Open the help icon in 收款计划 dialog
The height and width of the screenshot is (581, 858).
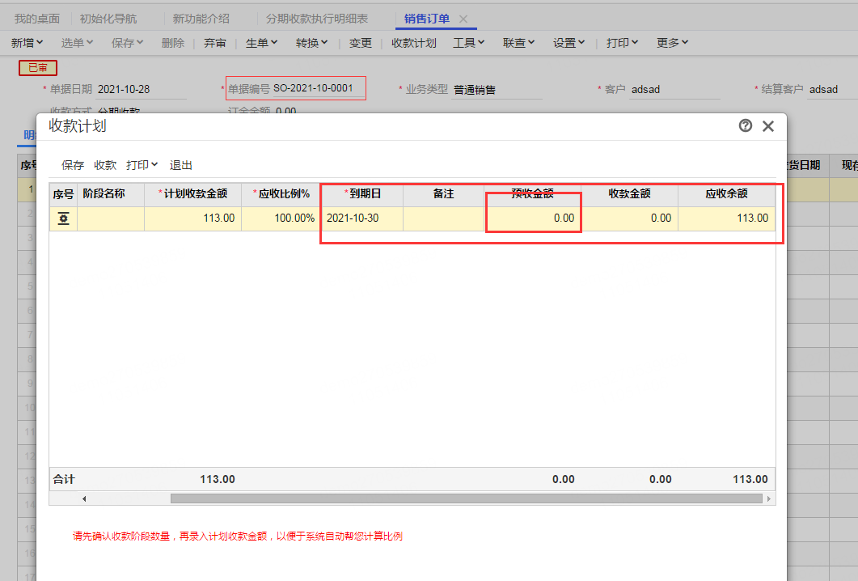pos(745,126)
